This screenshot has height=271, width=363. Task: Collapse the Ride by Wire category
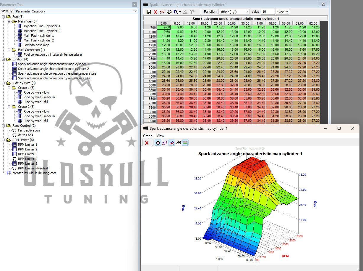point(3,83)
